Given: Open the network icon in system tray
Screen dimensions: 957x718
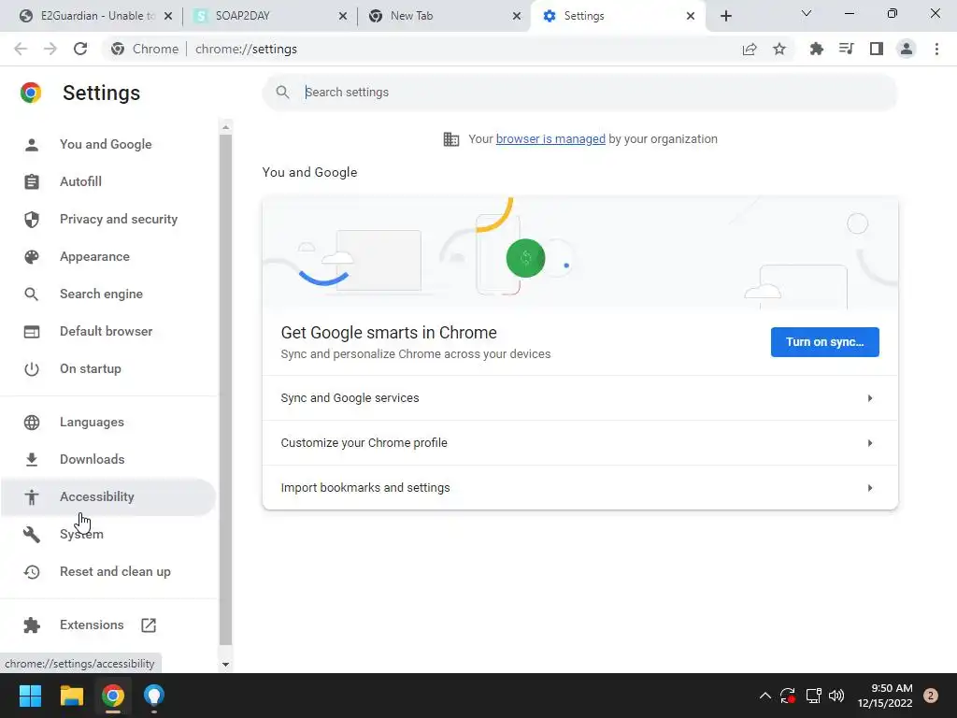Looking at the screenshot, I should (x=813, y=696).
